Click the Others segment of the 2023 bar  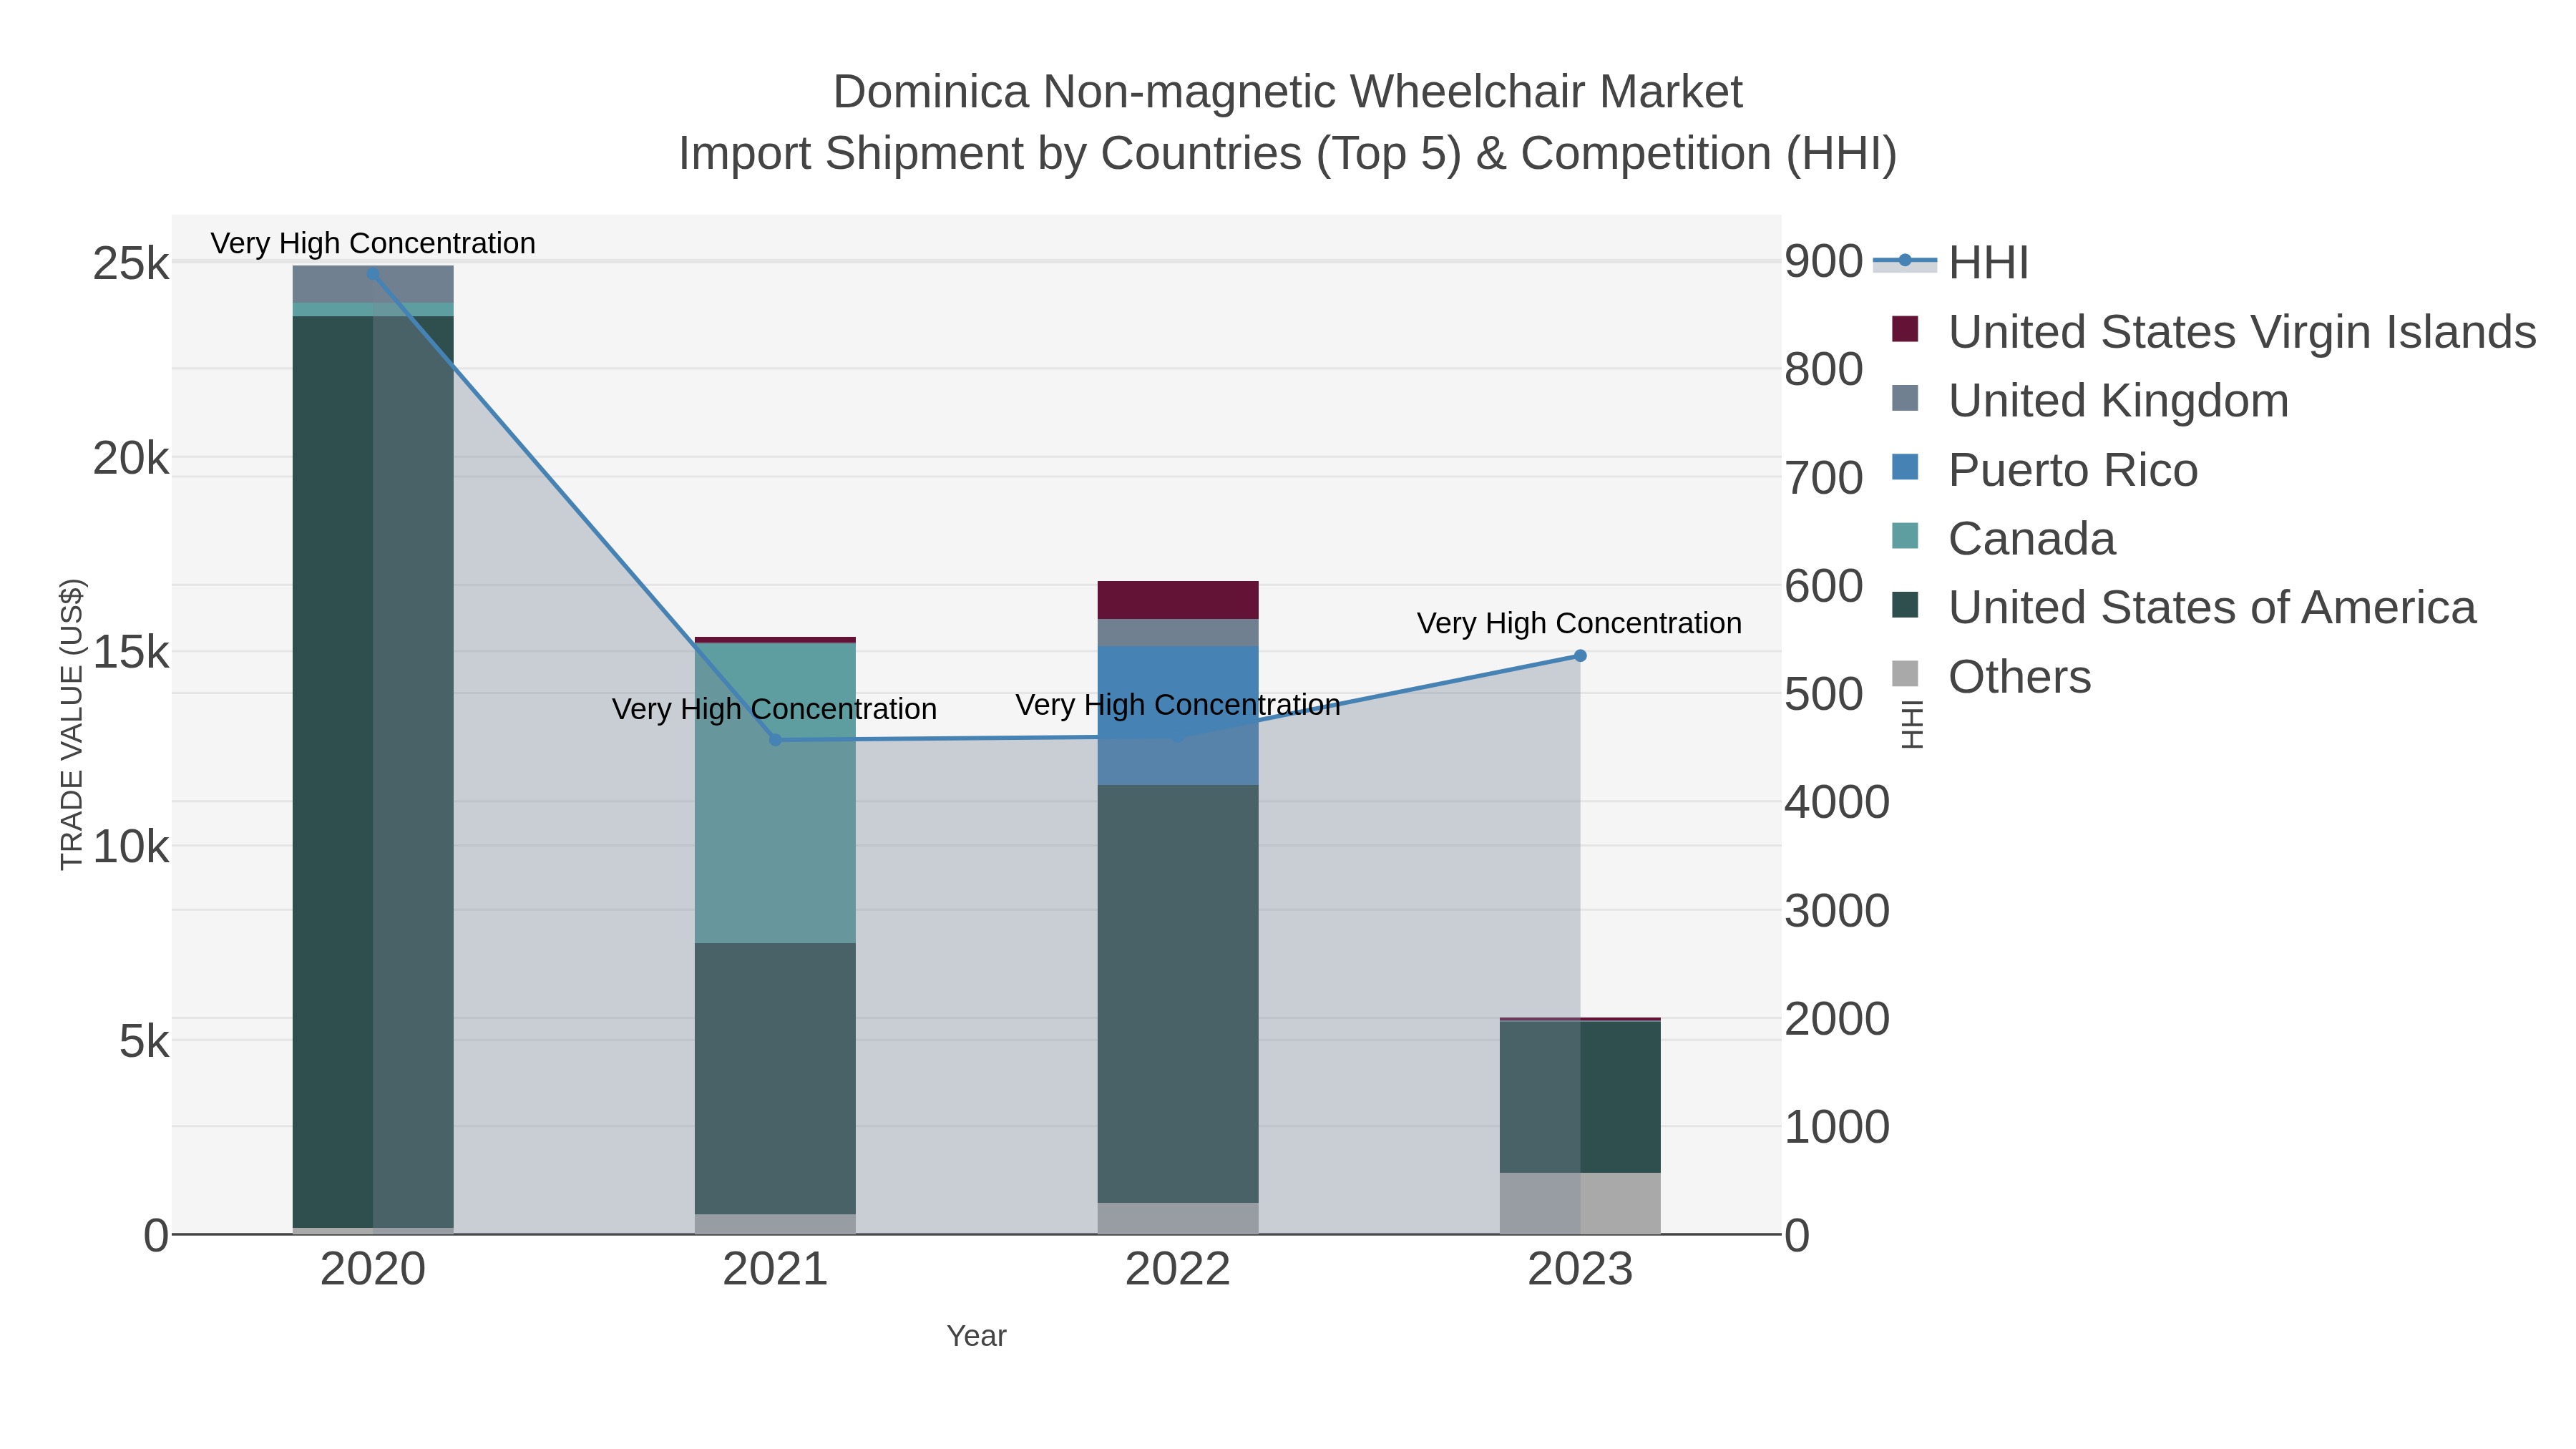(1580, 1203)
